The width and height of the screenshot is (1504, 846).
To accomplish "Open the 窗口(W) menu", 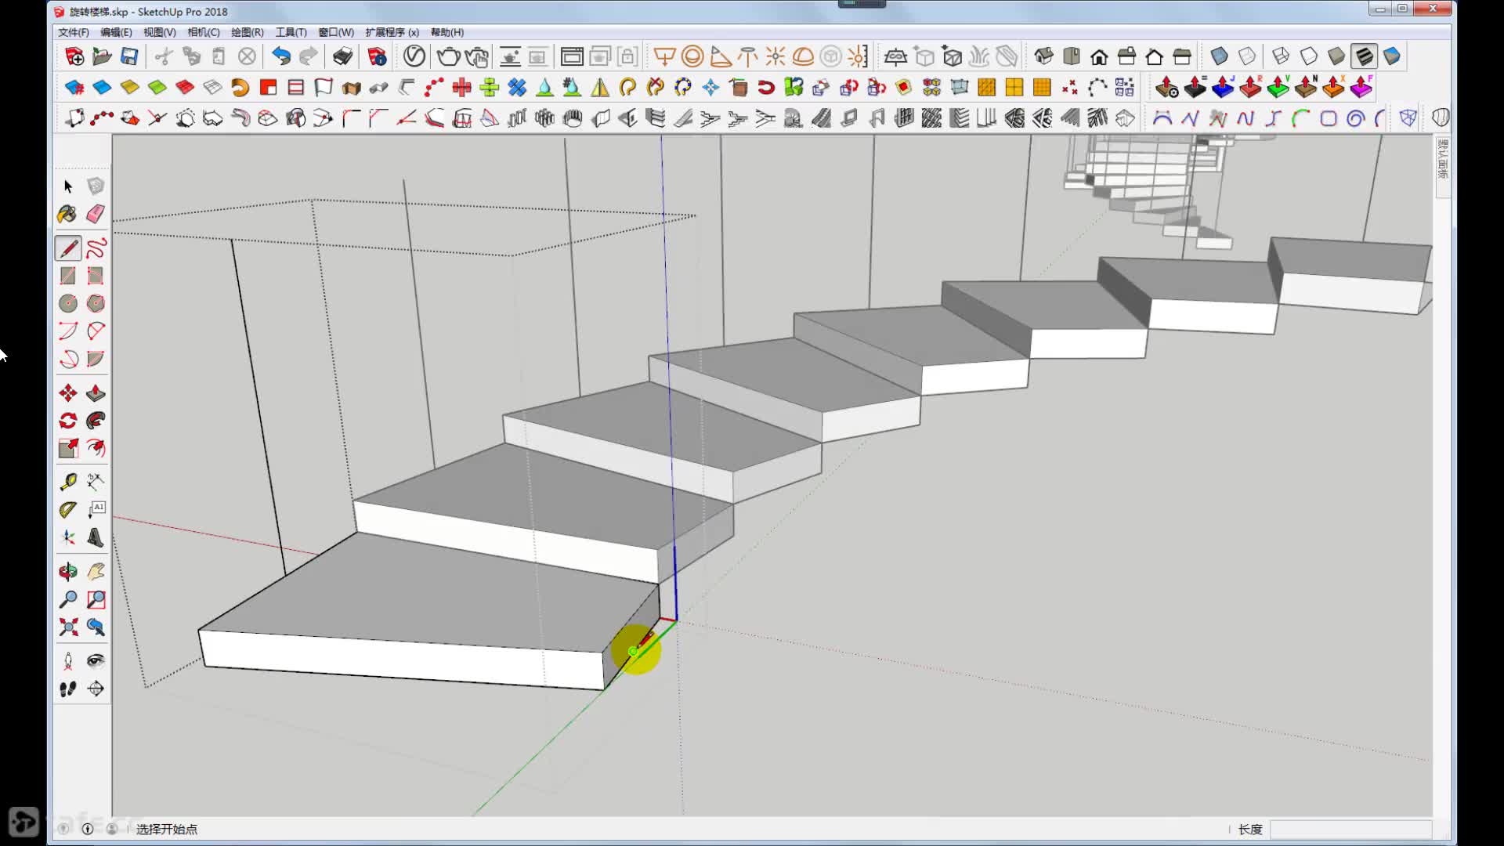I will 336,32.
